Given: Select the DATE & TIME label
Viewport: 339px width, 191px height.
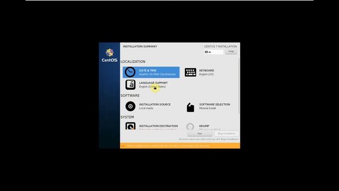Looking at the screenshot, I should tap(148, 71).
